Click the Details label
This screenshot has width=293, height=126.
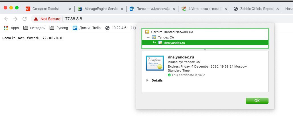click(x=157, y=80)
